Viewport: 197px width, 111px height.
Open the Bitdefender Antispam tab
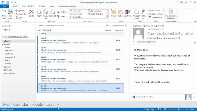point(67,6)
